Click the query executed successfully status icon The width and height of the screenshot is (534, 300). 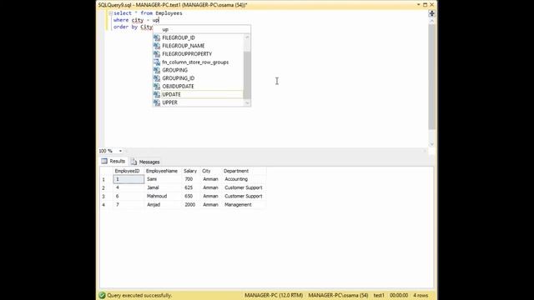point(102,295)
